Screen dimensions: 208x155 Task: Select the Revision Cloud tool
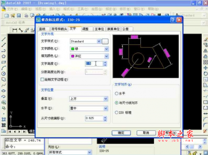pyautogui.click(x=3, y=79)
